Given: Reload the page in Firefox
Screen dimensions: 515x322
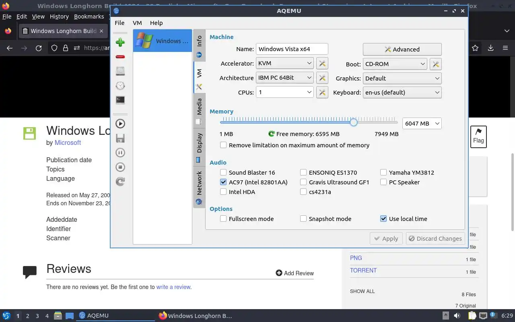Looking at the screenshot, I should point(39,48).
